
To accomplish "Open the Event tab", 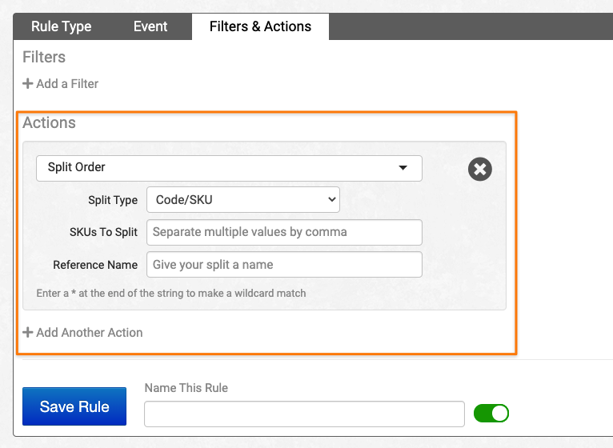I will point(150,26).
